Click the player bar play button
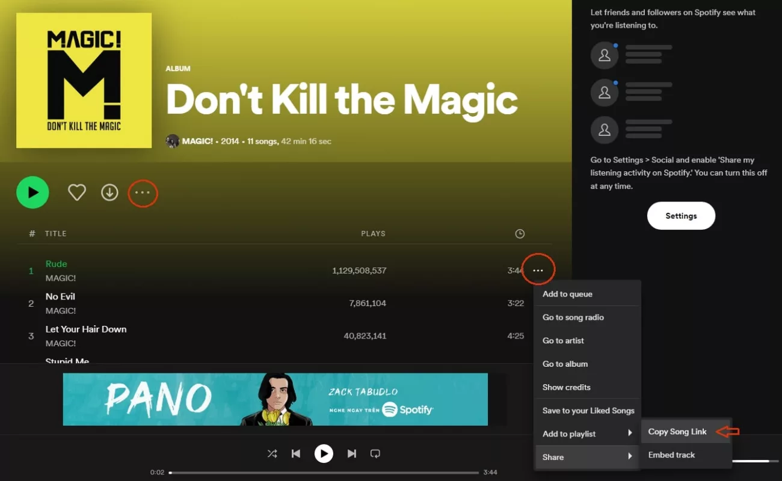Screen dimensions: 782x481 (324, 453)
